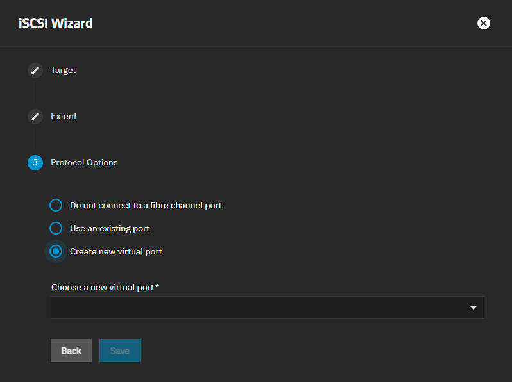This screenshot has height=382, width=512.
Task: Click the 'Use an existing port' label text
Action: point(110,228)
